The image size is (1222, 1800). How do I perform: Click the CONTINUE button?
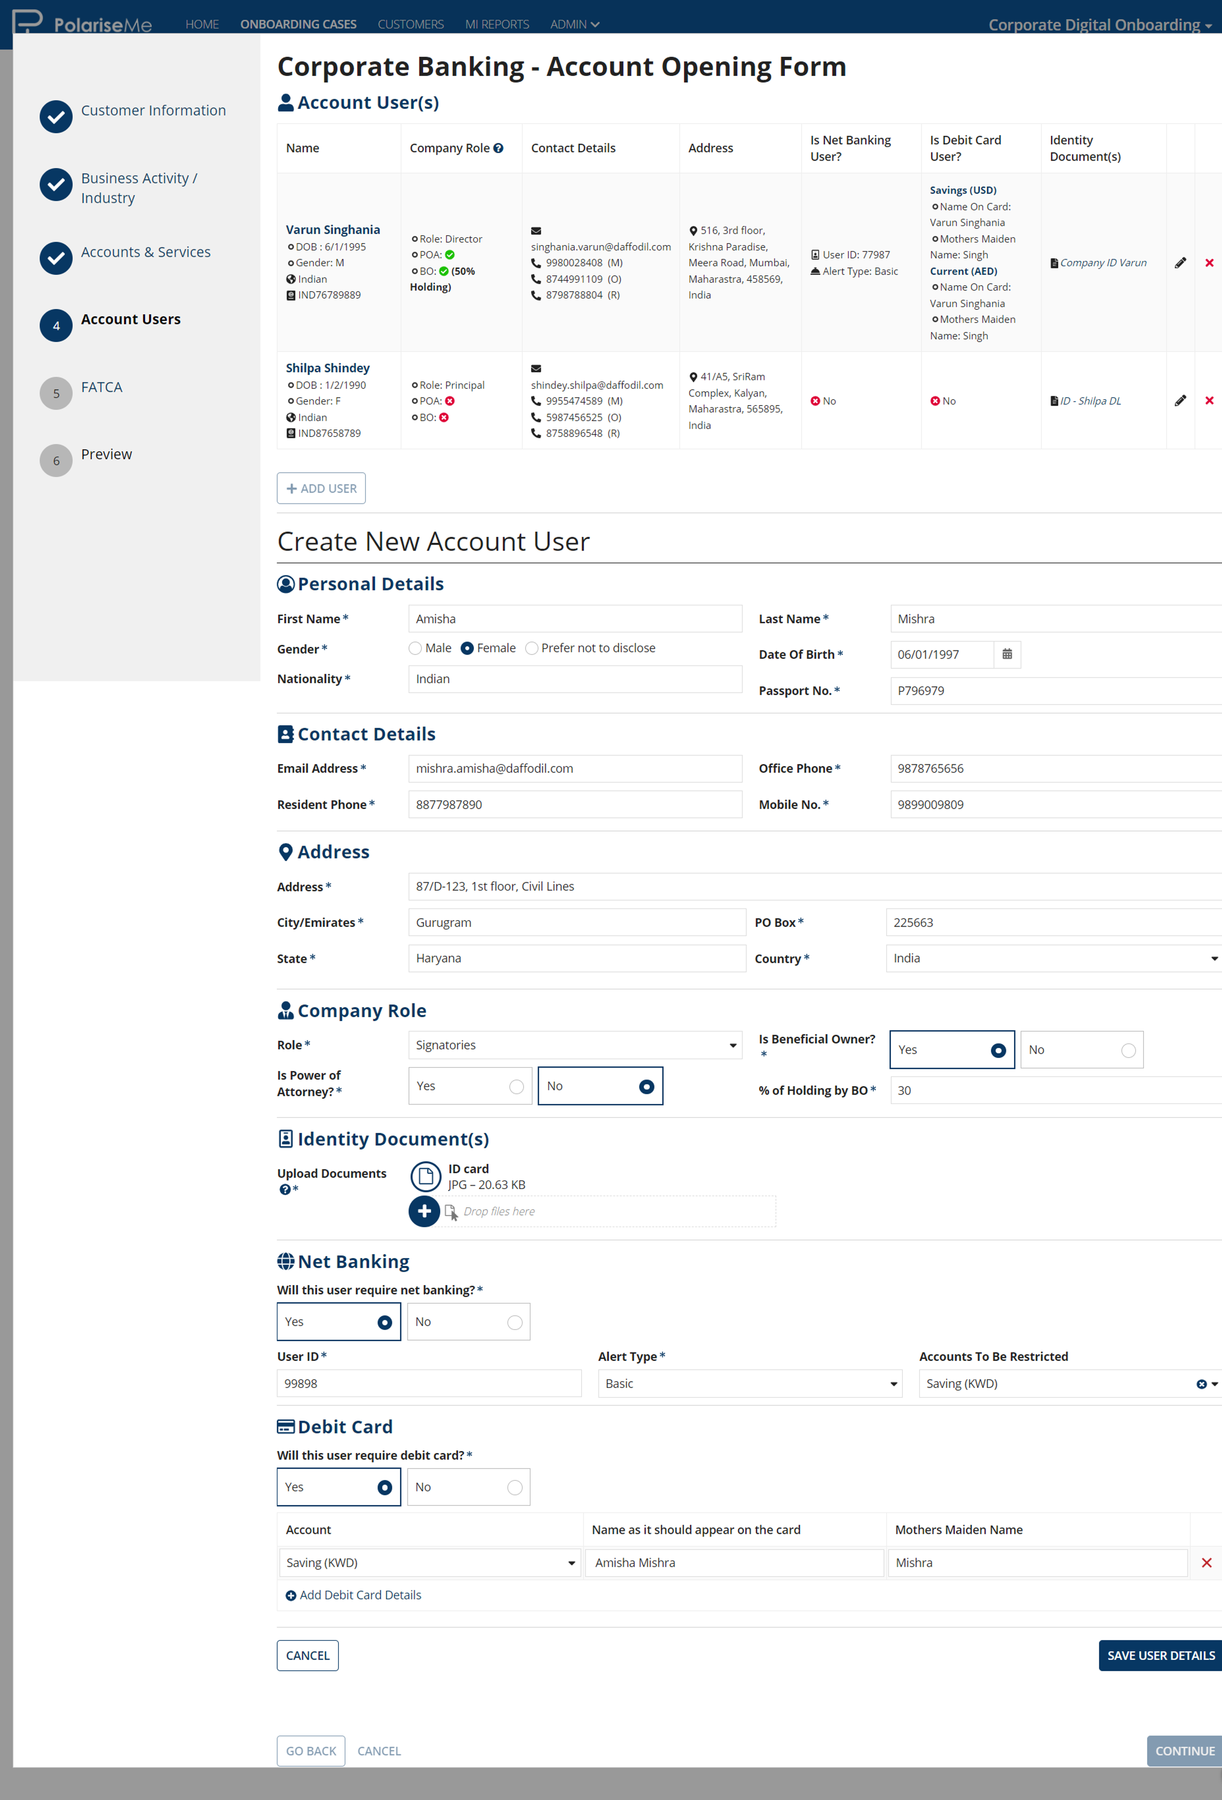[1184, 1751]
